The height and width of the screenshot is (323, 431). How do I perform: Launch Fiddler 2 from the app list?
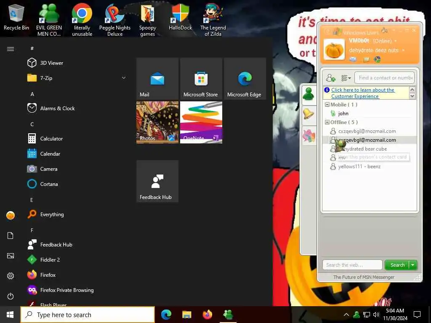[x=50, y=259]
